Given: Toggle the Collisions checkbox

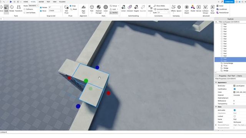Looking at the screenshot, I should 25,9.
